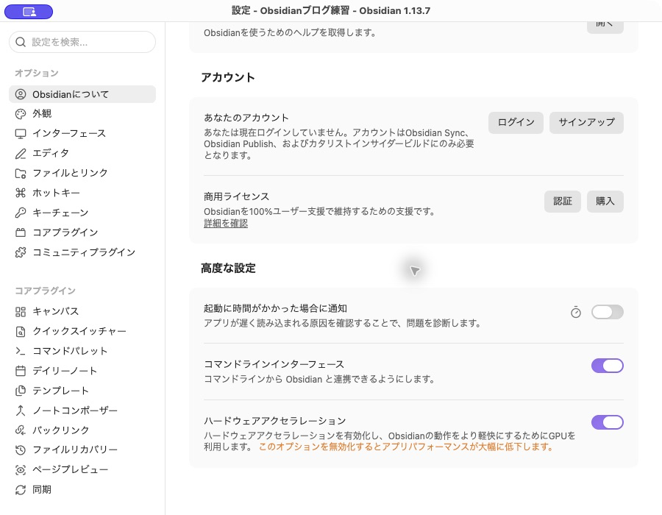662x515 pixels.
Task: Click the partially visible 開く help button
Action: tap(605, 27)
